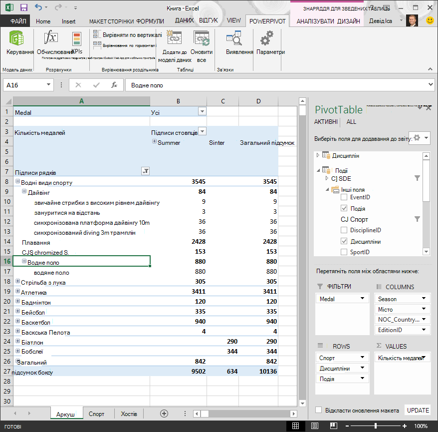
Task: Expand the Стрільба з лука row
Action: 17,281
